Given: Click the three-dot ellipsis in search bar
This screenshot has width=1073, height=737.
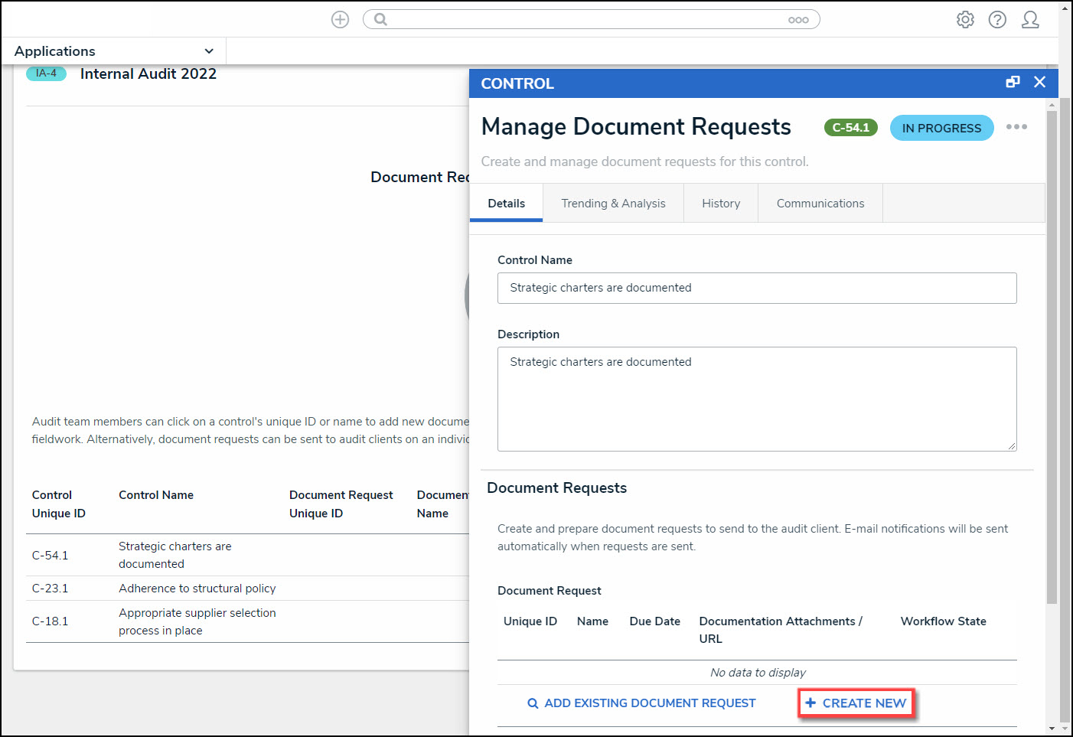Looking at the screenshot, I should click(x=798, y=21).
